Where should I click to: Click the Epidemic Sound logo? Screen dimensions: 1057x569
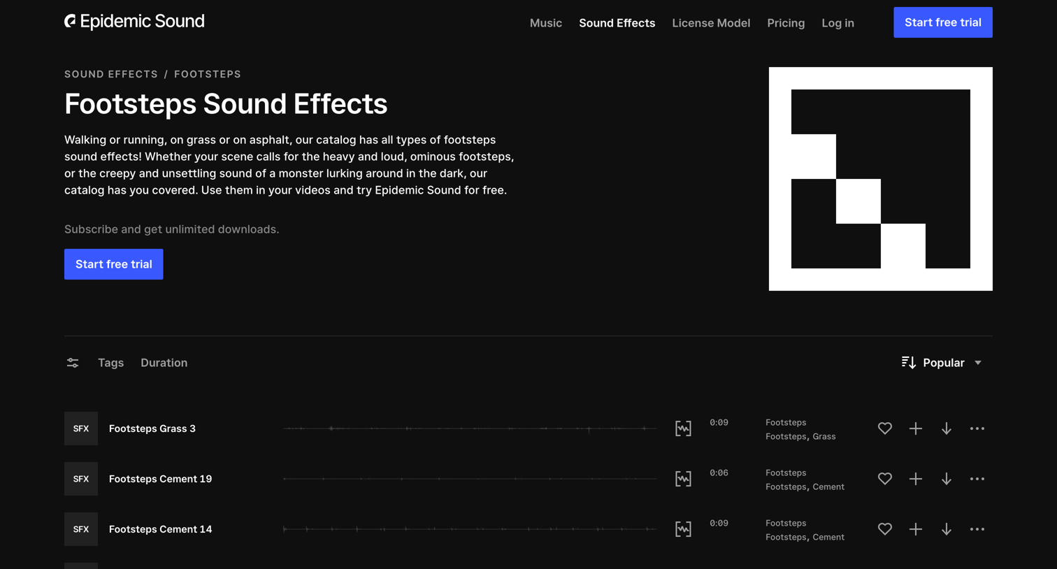[134, 22]
